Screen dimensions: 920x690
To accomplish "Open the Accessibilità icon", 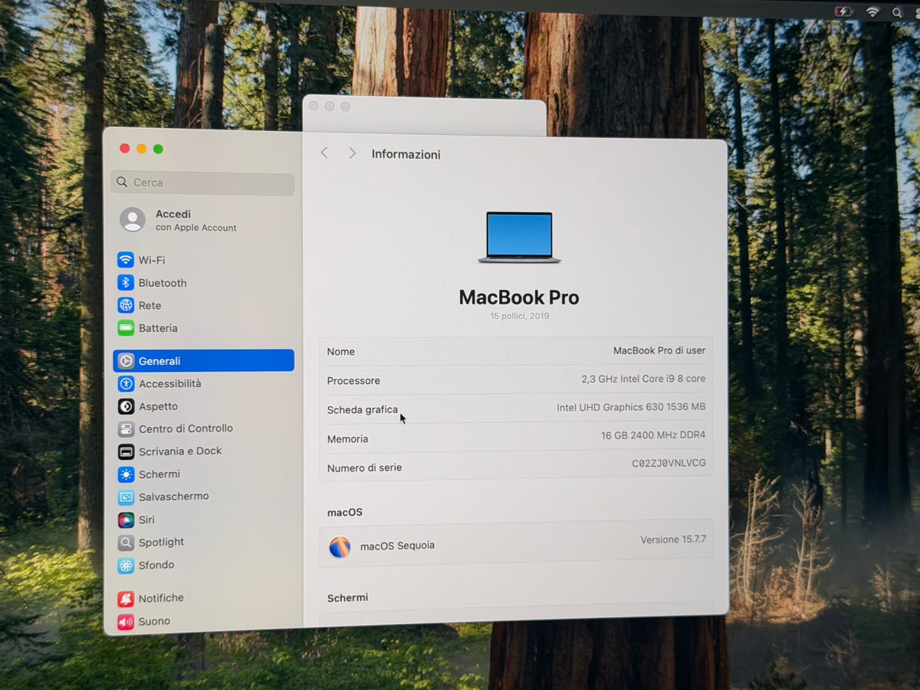I will [126, 383].
